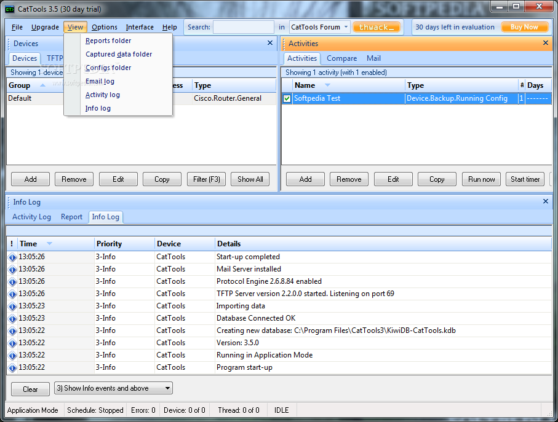Select the Softpedia Test activity row

point(417,98)
